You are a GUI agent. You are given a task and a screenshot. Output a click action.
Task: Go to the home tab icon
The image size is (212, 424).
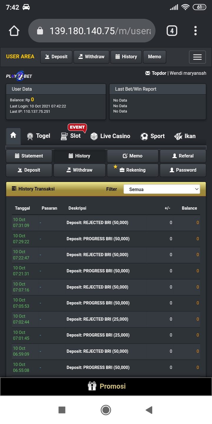(13, 135)
